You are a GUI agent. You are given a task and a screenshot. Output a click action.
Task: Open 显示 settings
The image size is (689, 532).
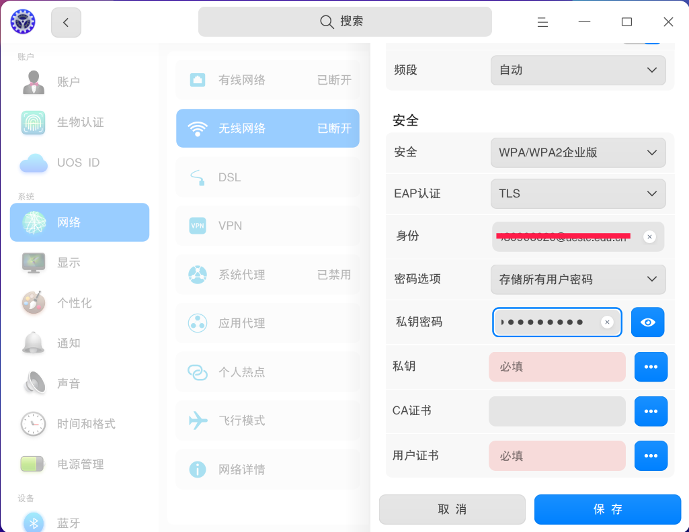79,263
